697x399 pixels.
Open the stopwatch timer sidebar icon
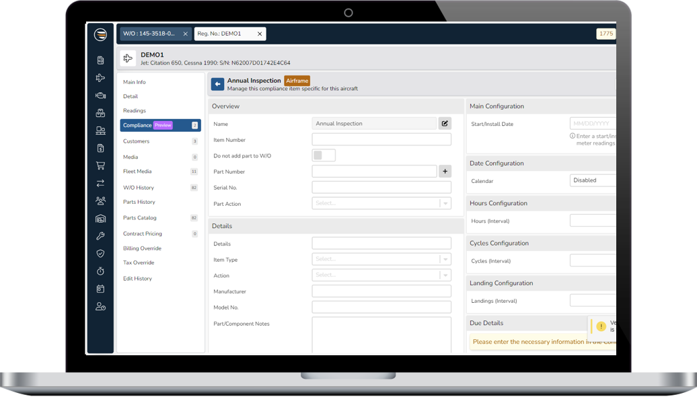(x=100, y=270)
